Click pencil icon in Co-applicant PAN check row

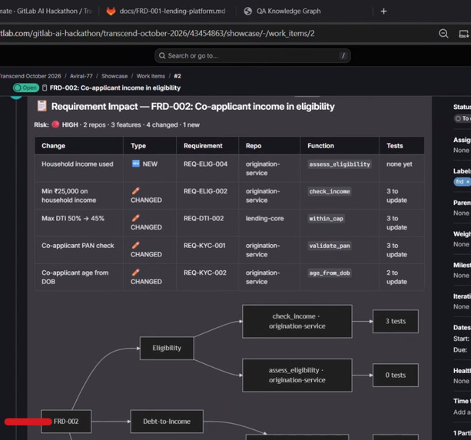[135, 245]
